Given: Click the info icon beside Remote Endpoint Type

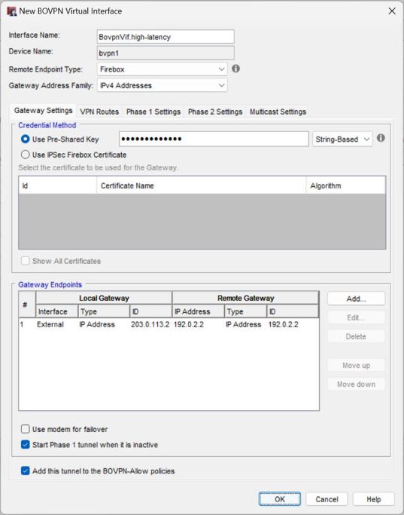Looking at the screenshot, I should coord(235,69).
